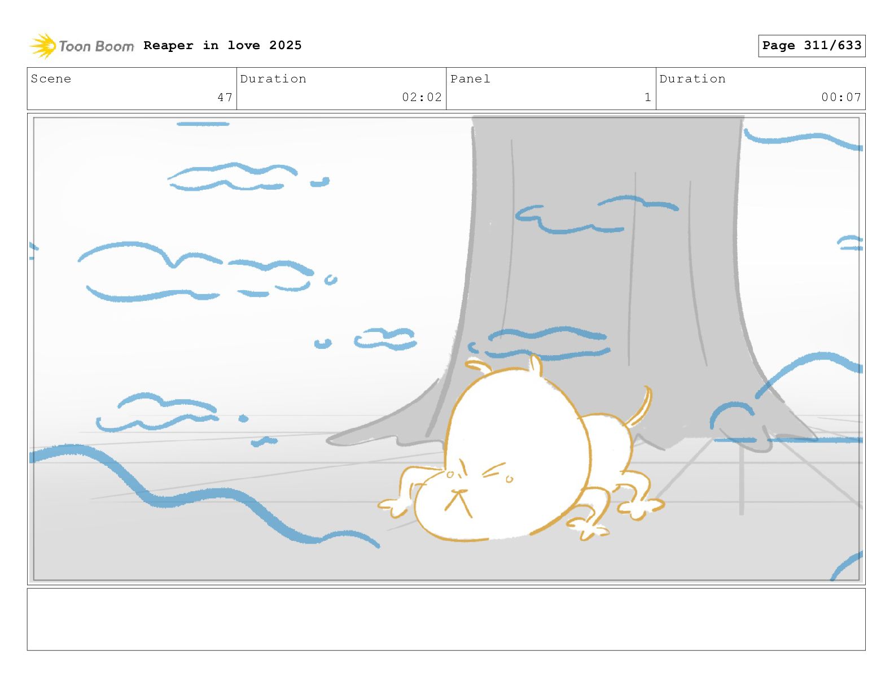Click the 'Scene' header label

[51, 79]
